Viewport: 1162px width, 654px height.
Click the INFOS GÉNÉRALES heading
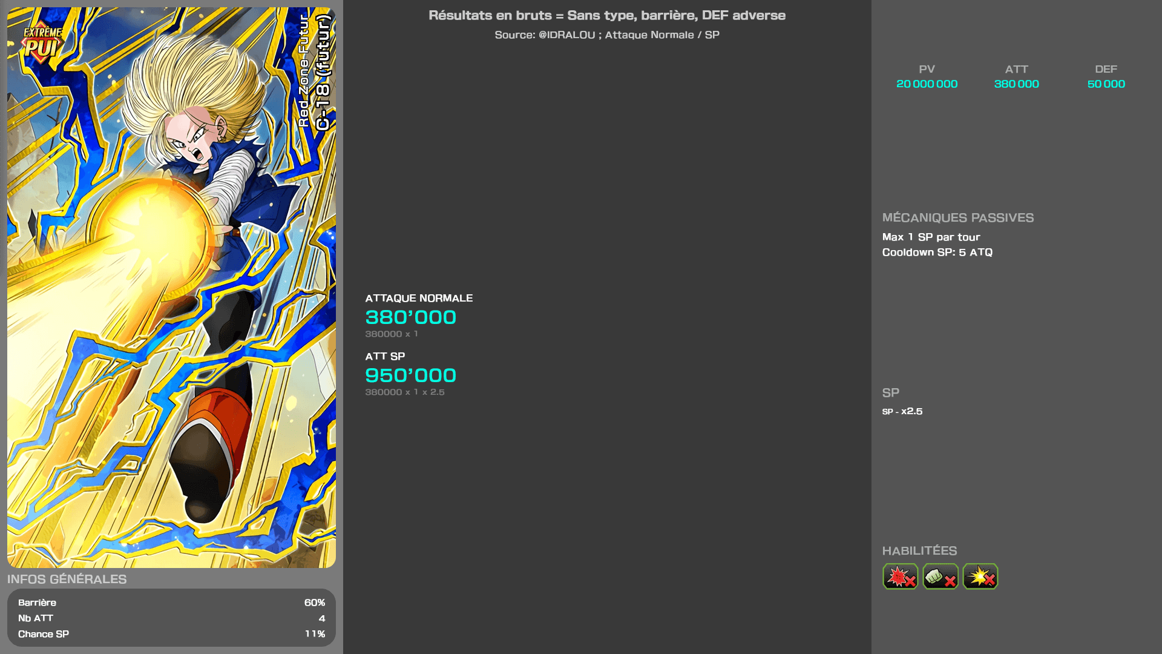pyautogui.click(x=67, y=580)
